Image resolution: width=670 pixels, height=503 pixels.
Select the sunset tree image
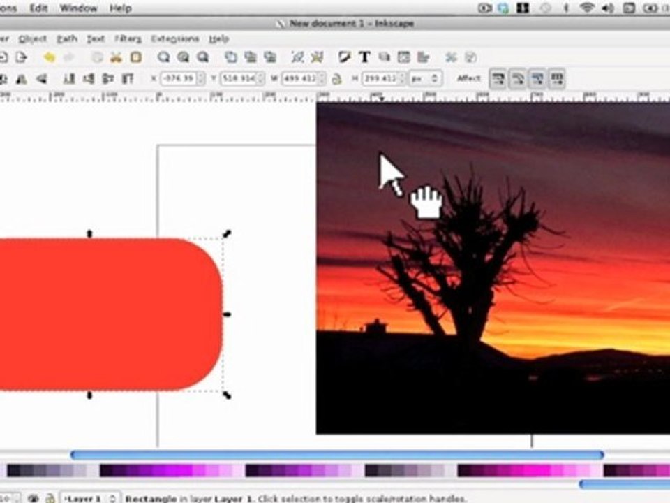point(493,268)
